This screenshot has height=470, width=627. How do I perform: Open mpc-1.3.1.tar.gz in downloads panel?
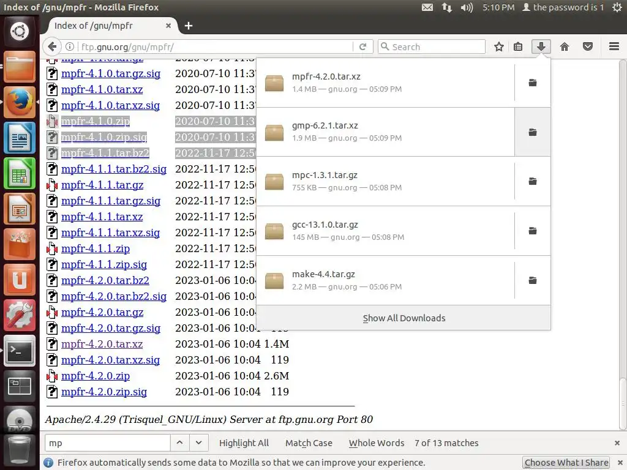click(386, 181)
